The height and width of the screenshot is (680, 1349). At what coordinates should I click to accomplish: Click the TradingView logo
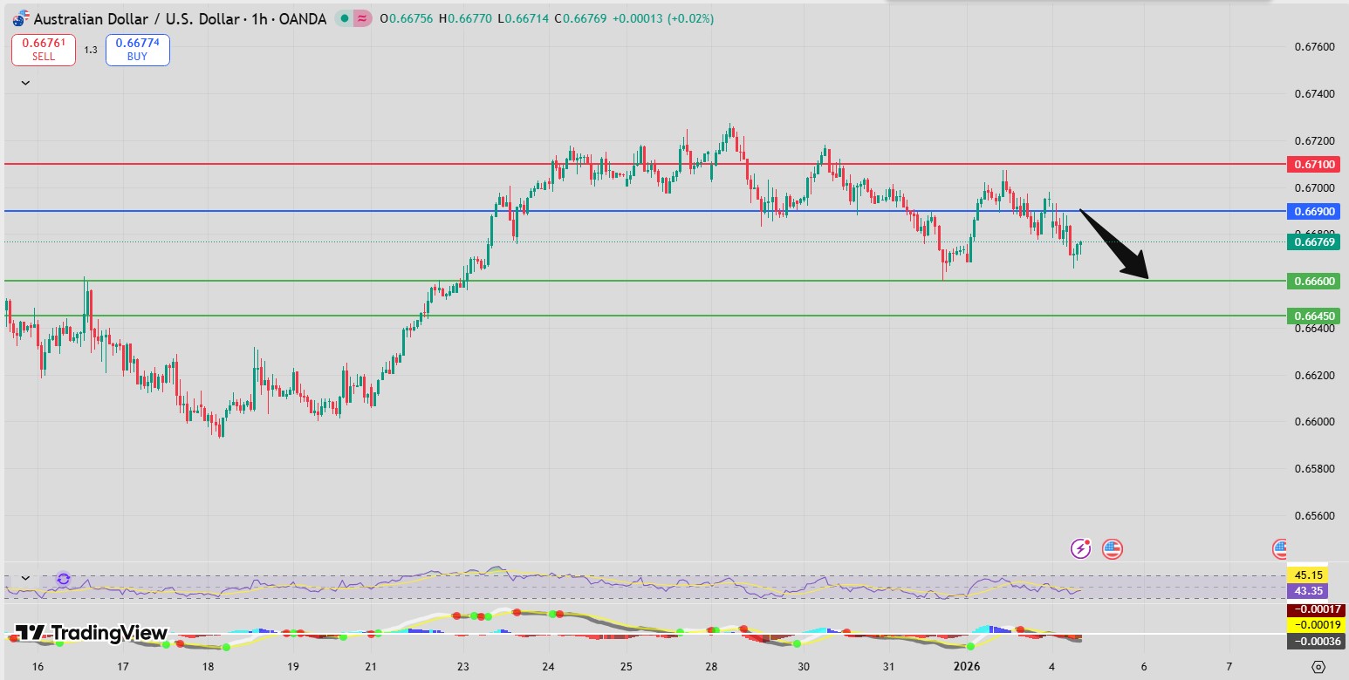point(91,633)
